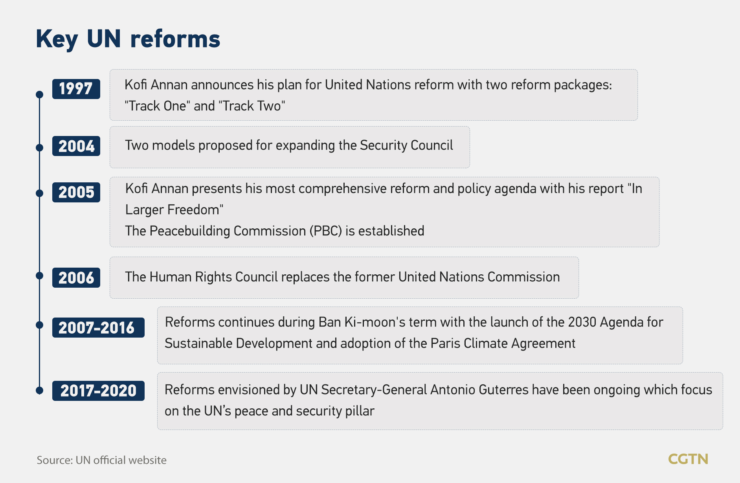Click the Security Council expansion text box

(x=290, y=147)
